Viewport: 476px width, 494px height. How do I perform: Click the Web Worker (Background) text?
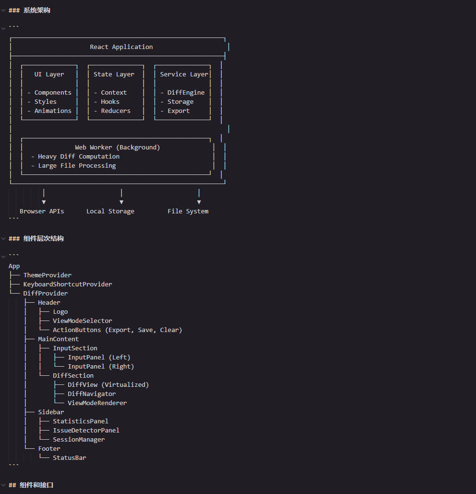pyautogui.click(x=117, y=148)
